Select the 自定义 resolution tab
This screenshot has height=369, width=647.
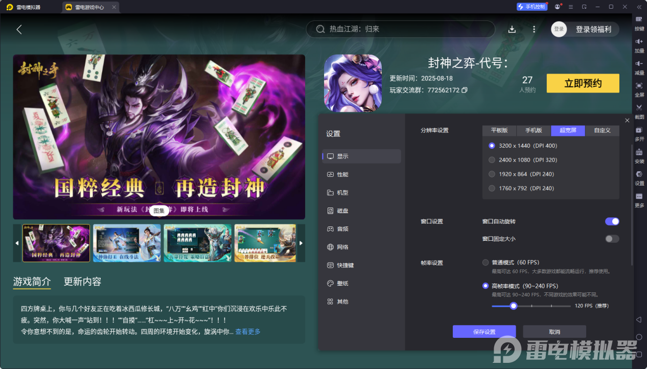coord(602,130)
